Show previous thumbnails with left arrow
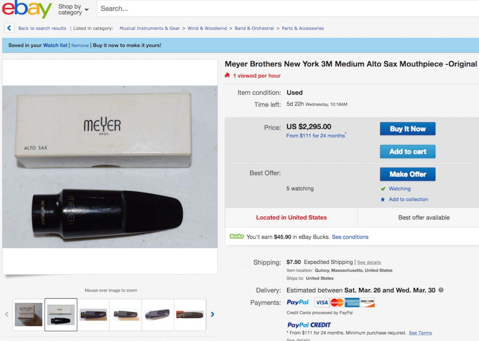Screen dimensions: 479x341 pos(7,314)
